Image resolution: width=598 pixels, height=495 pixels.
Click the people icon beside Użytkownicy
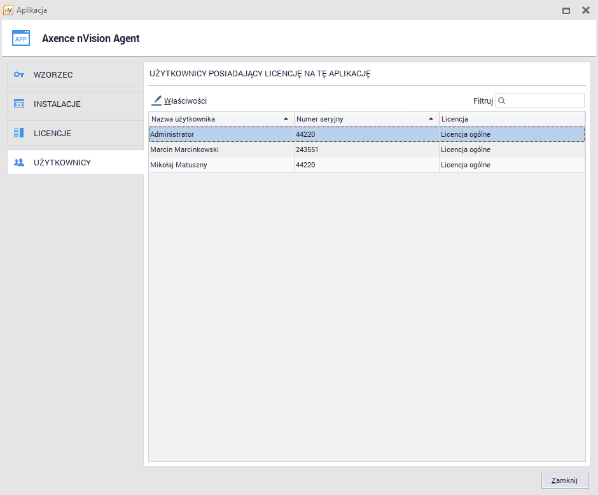pyautogui.click(x=19, y=162)
